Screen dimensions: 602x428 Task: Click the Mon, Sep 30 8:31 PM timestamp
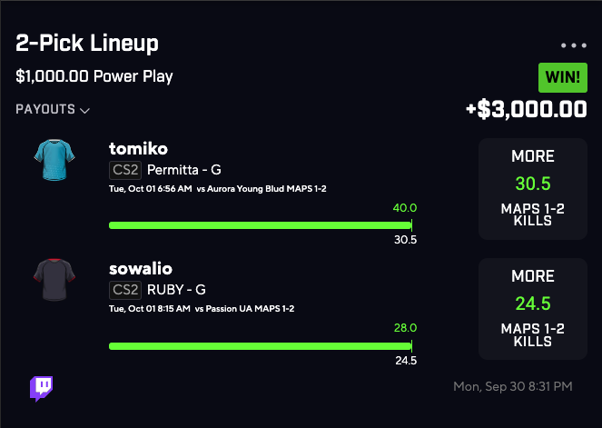point(512,387)
